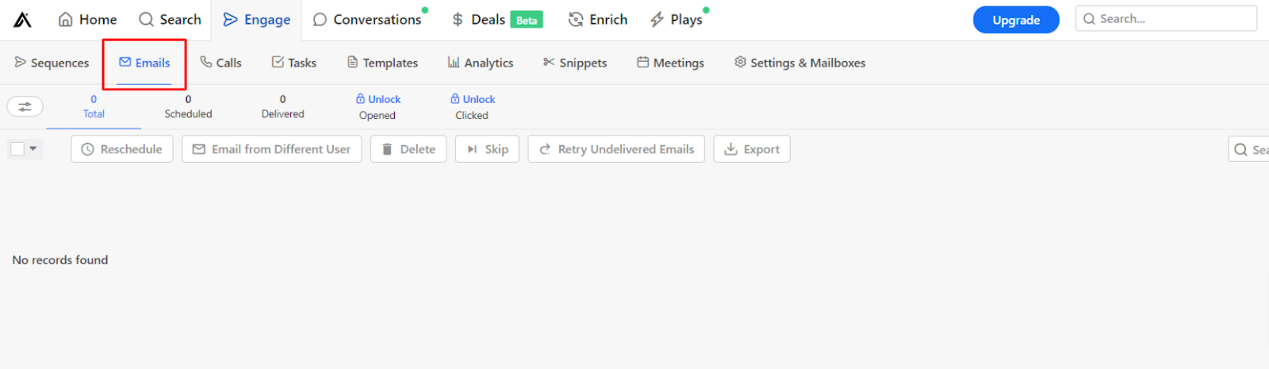Open the Snippets tab
Viewport: 1269px width, 369px height.
[575, 63]
